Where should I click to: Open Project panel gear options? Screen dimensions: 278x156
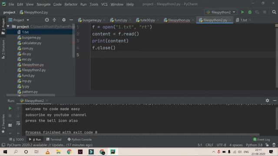coord(64,20)
